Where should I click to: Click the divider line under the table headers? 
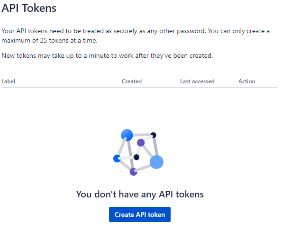tap(140, 88)
